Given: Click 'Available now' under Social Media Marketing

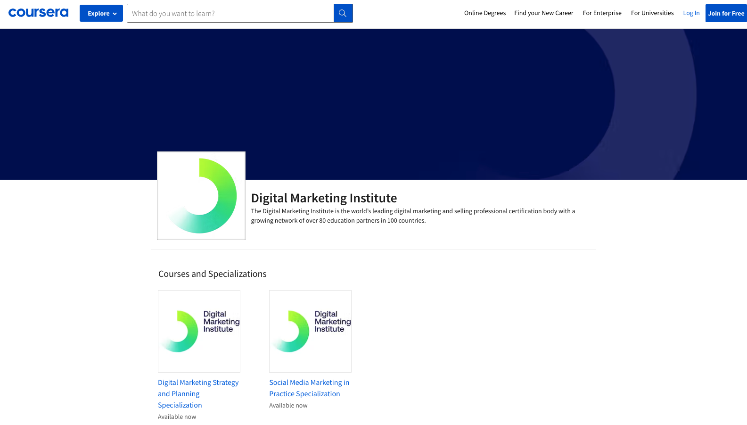Looking at the screenshot, I should (288, 406).
